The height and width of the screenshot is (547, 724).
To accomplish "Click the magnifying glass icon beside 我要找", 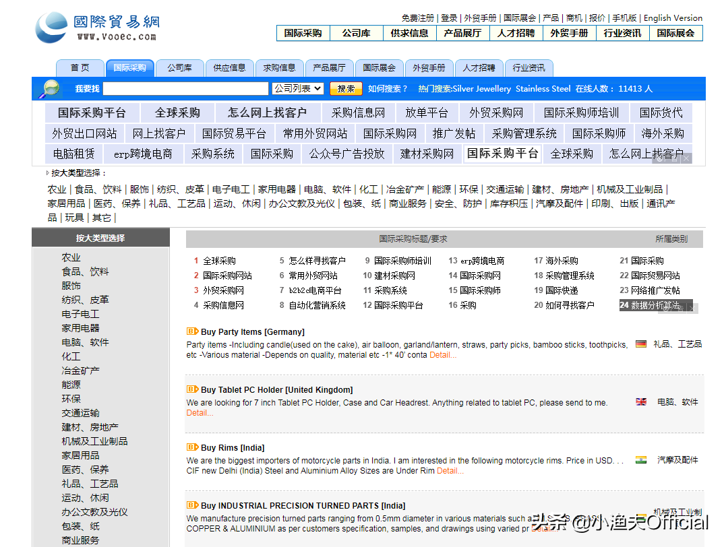I will click(49, 88).
